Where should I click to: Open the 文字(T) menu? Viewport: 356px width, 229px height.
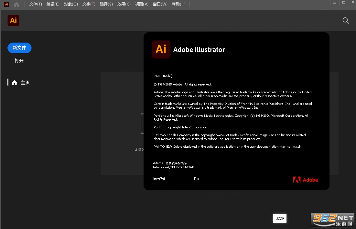(89, 4)
